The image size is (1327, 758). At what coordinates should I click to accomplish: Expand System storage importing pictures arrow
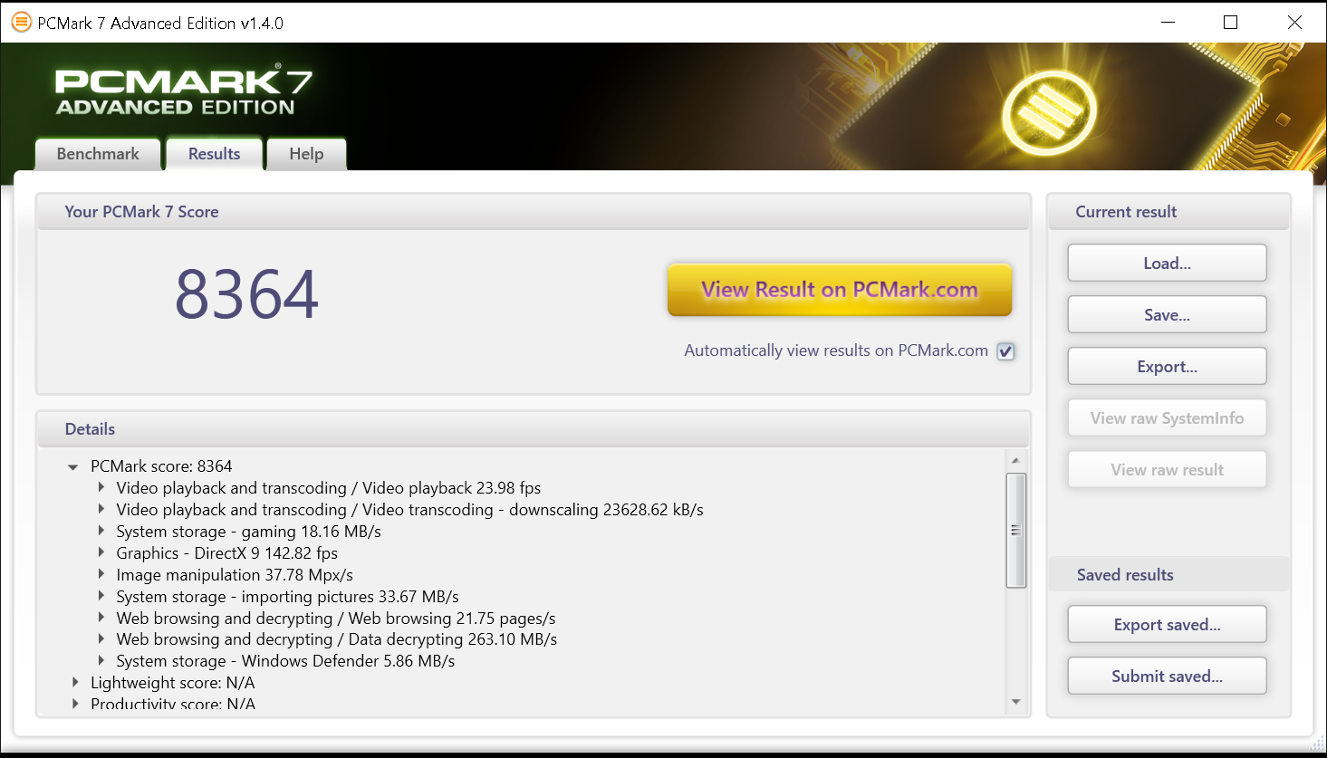101,596
